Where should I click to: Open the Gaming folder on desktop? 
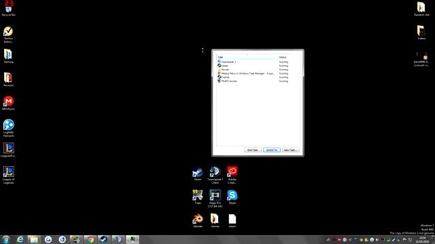[8, 56]
